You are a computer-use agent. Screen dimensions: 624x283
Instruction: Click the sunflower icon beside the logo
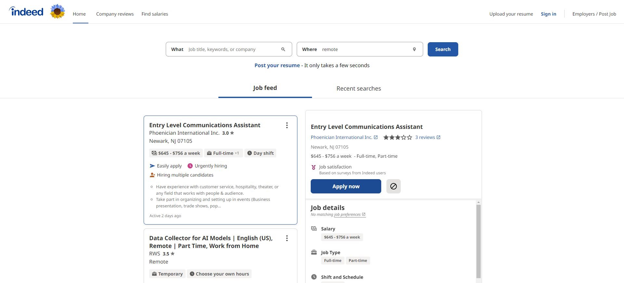coord(58,12)
